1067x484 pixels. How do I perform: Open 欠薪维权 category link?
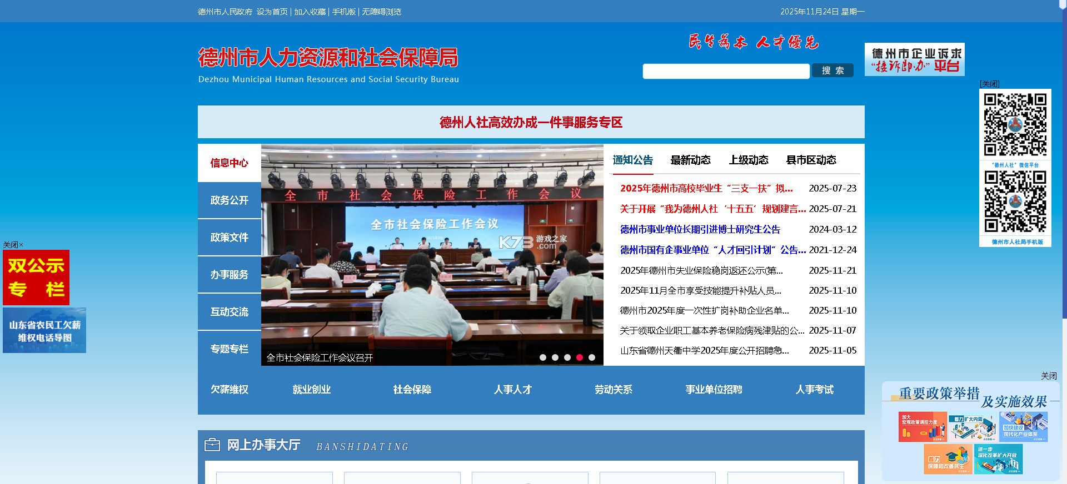pos(230,390)
